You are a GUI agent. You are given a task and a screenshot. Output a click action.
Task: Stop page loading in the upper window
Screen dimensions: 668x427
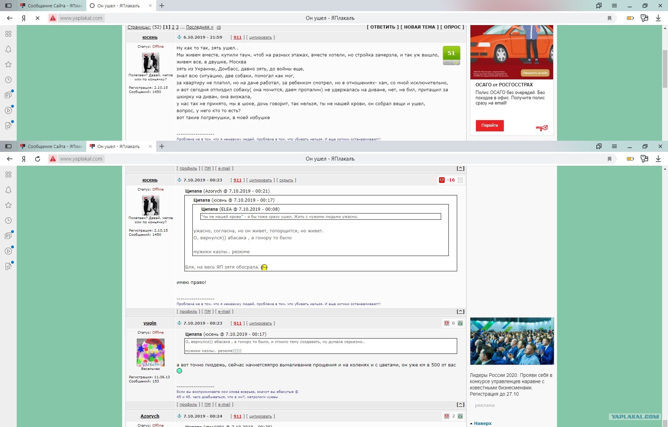click(38, 18)
